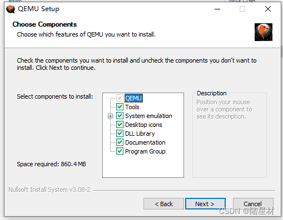Select the Program Group label
Image resolution: width=283 pixels, height=220 pixels.
pos(145,151)
